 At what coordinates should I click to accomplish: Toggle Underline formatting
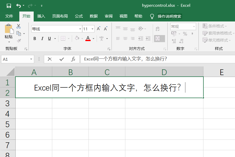pyautogui.click(x=49, y=39)
